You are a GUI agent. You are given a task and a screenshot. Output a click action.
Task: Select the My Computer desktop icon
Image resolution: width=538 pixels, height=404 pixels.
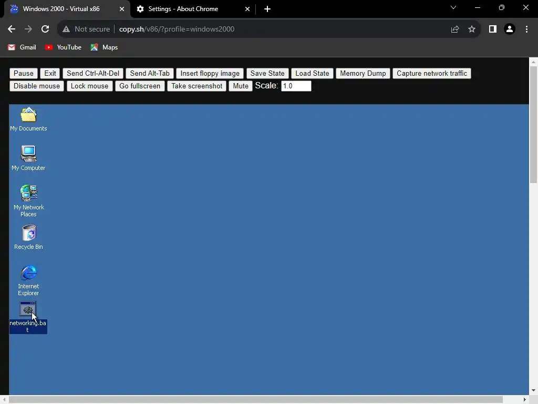tap(28, 158)
